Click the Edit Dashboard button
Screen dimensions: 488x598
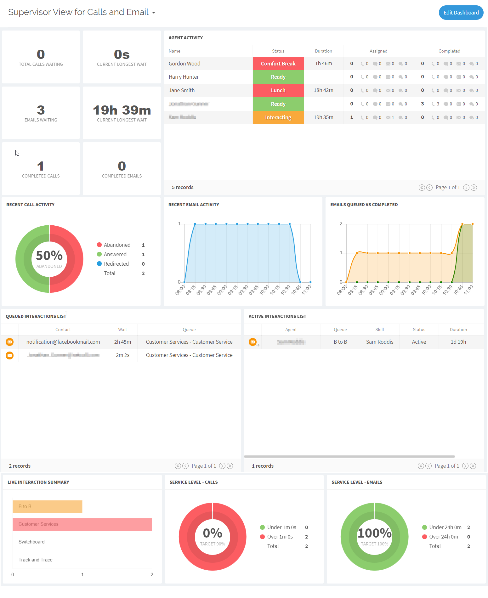point(461,13)
